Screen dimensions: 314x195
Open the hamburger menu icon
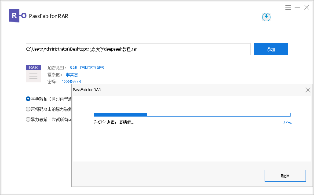[288, 8]
